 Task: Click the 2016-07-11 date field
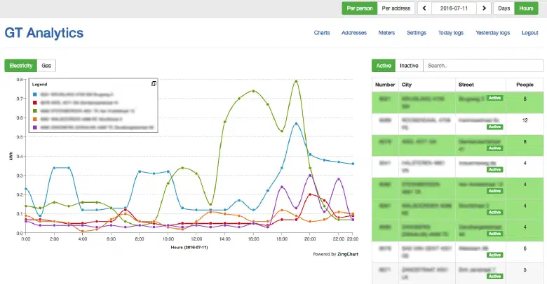coord(454,8)
